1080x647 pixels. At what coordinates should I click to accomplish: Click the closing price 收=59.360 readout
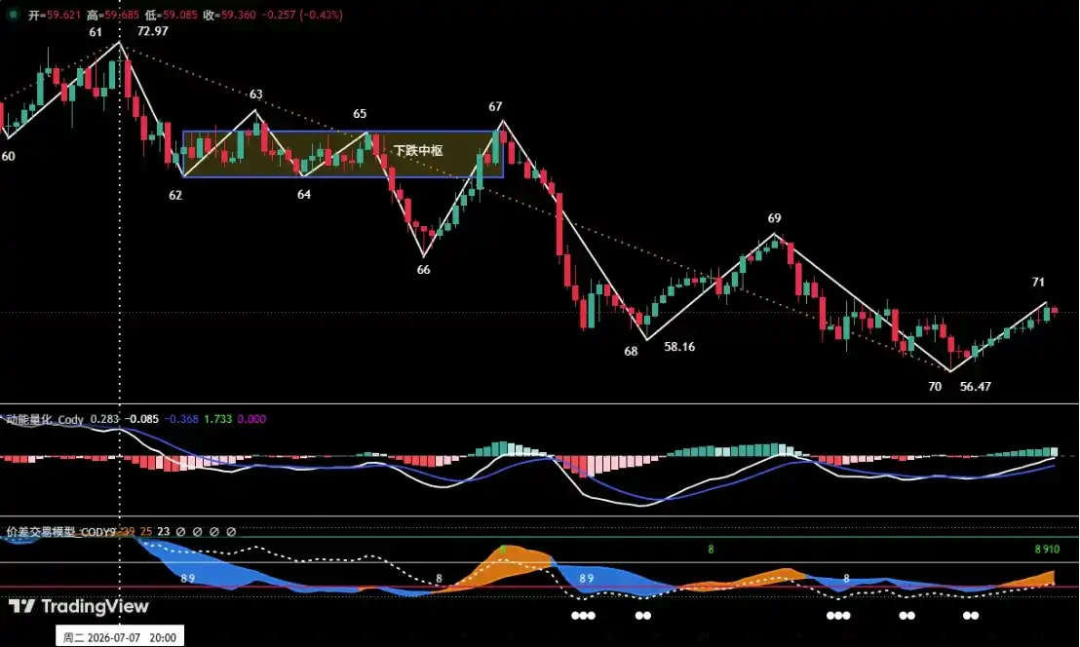click(x=229, y=15)
